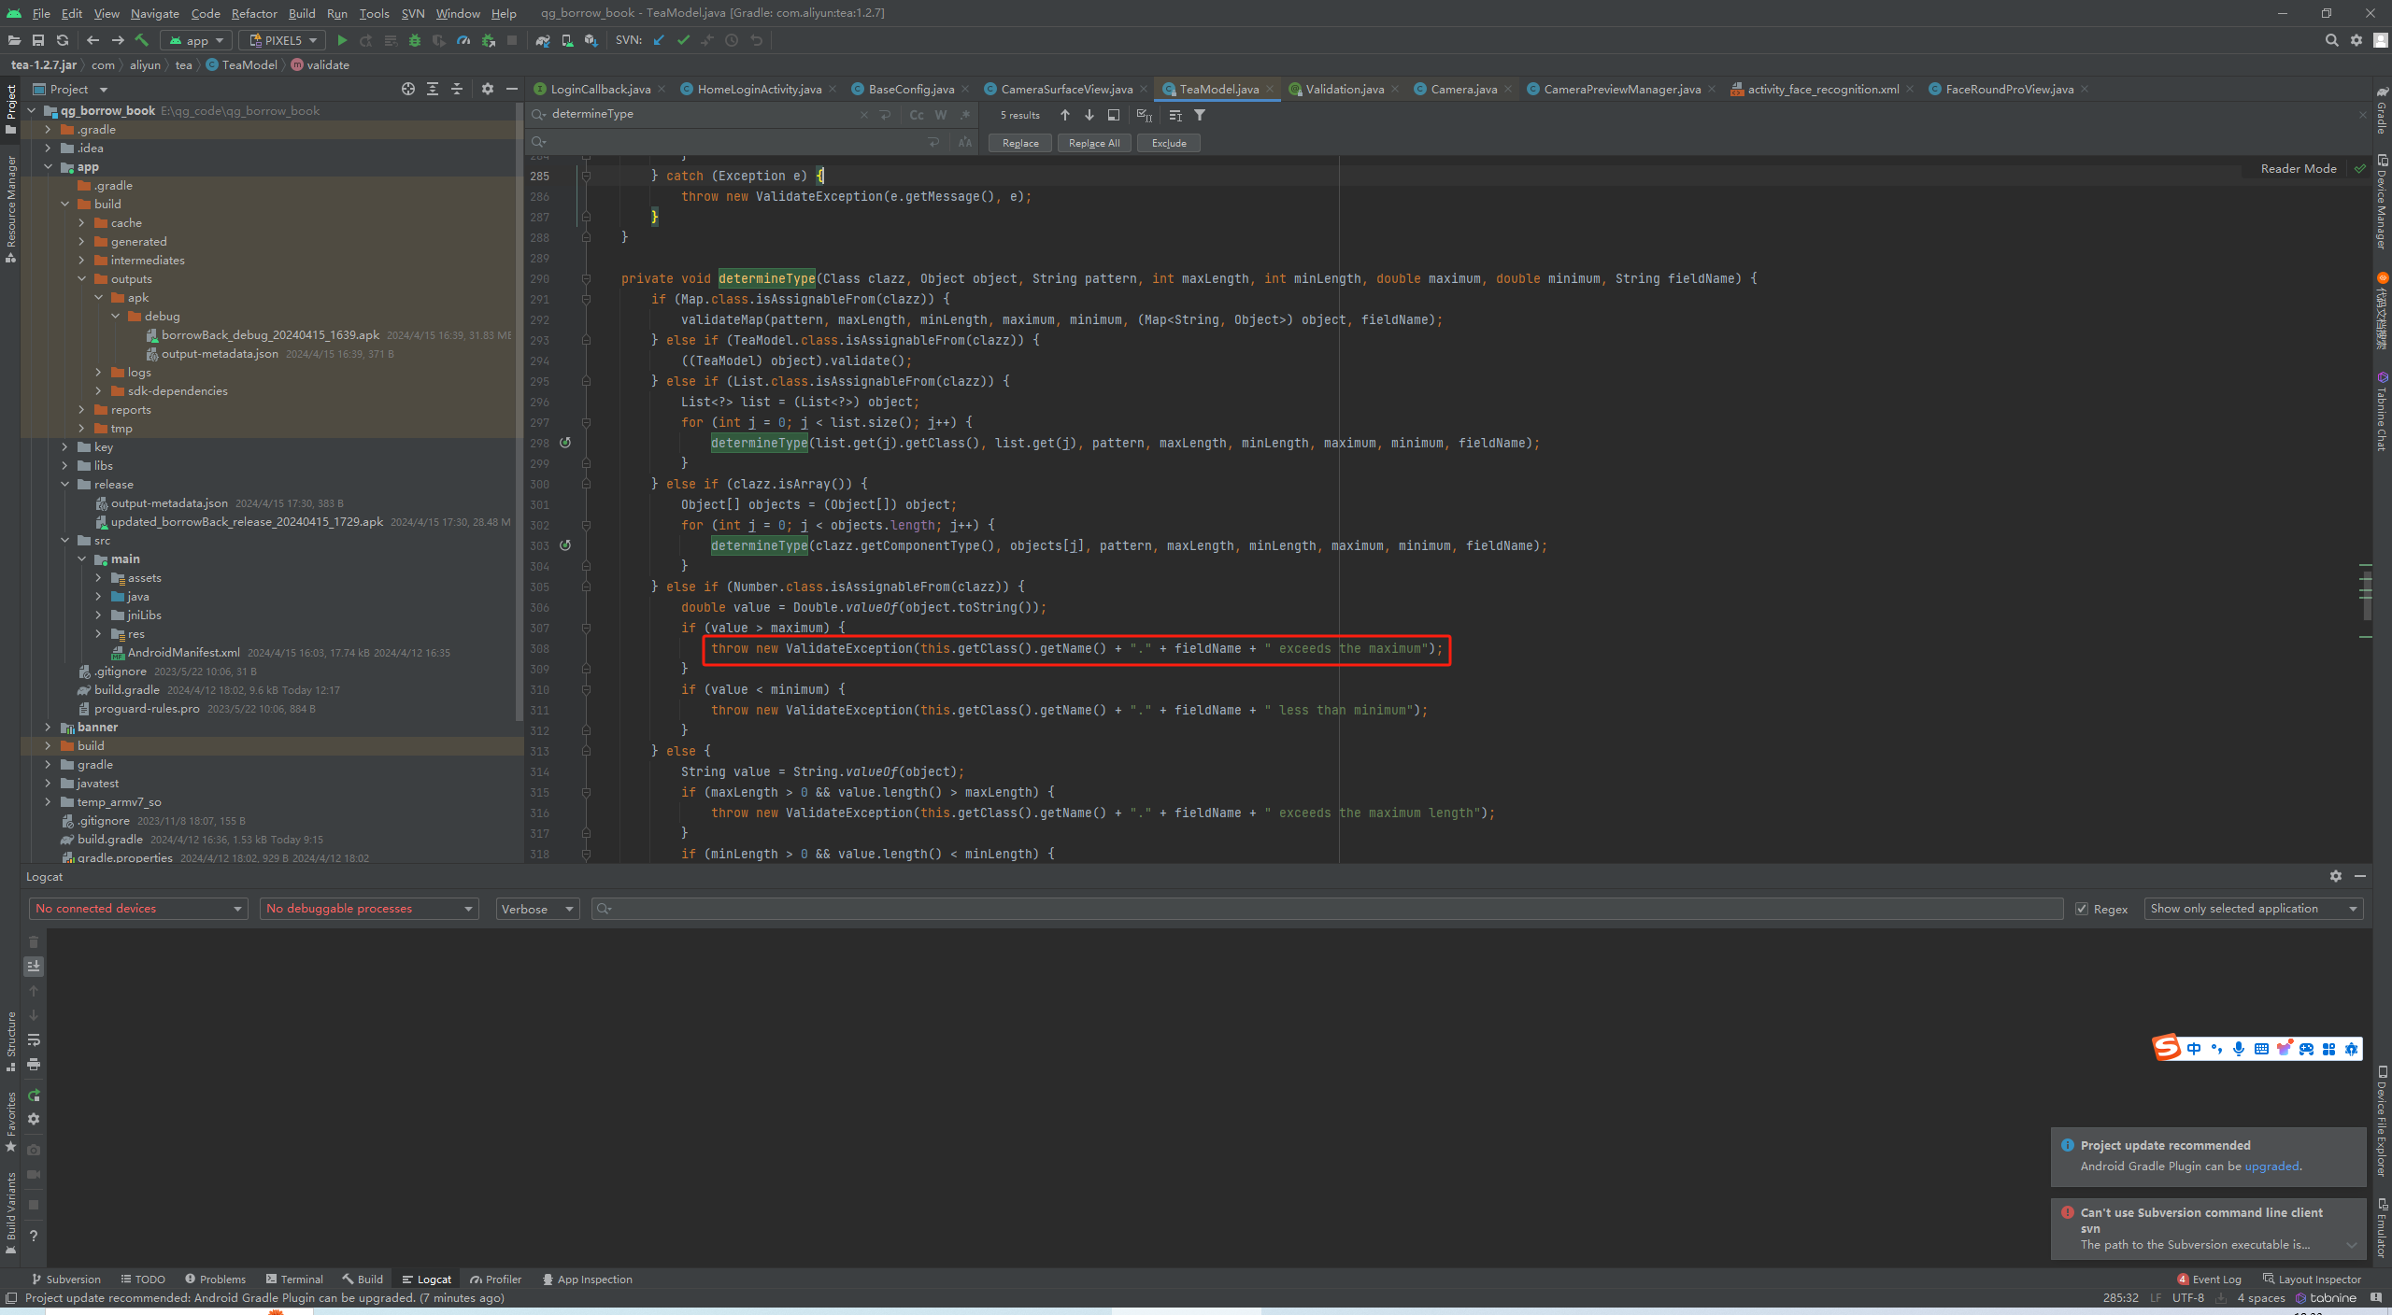Click the replace text input field
The image size is (2392, 1315).
(733, 142)
